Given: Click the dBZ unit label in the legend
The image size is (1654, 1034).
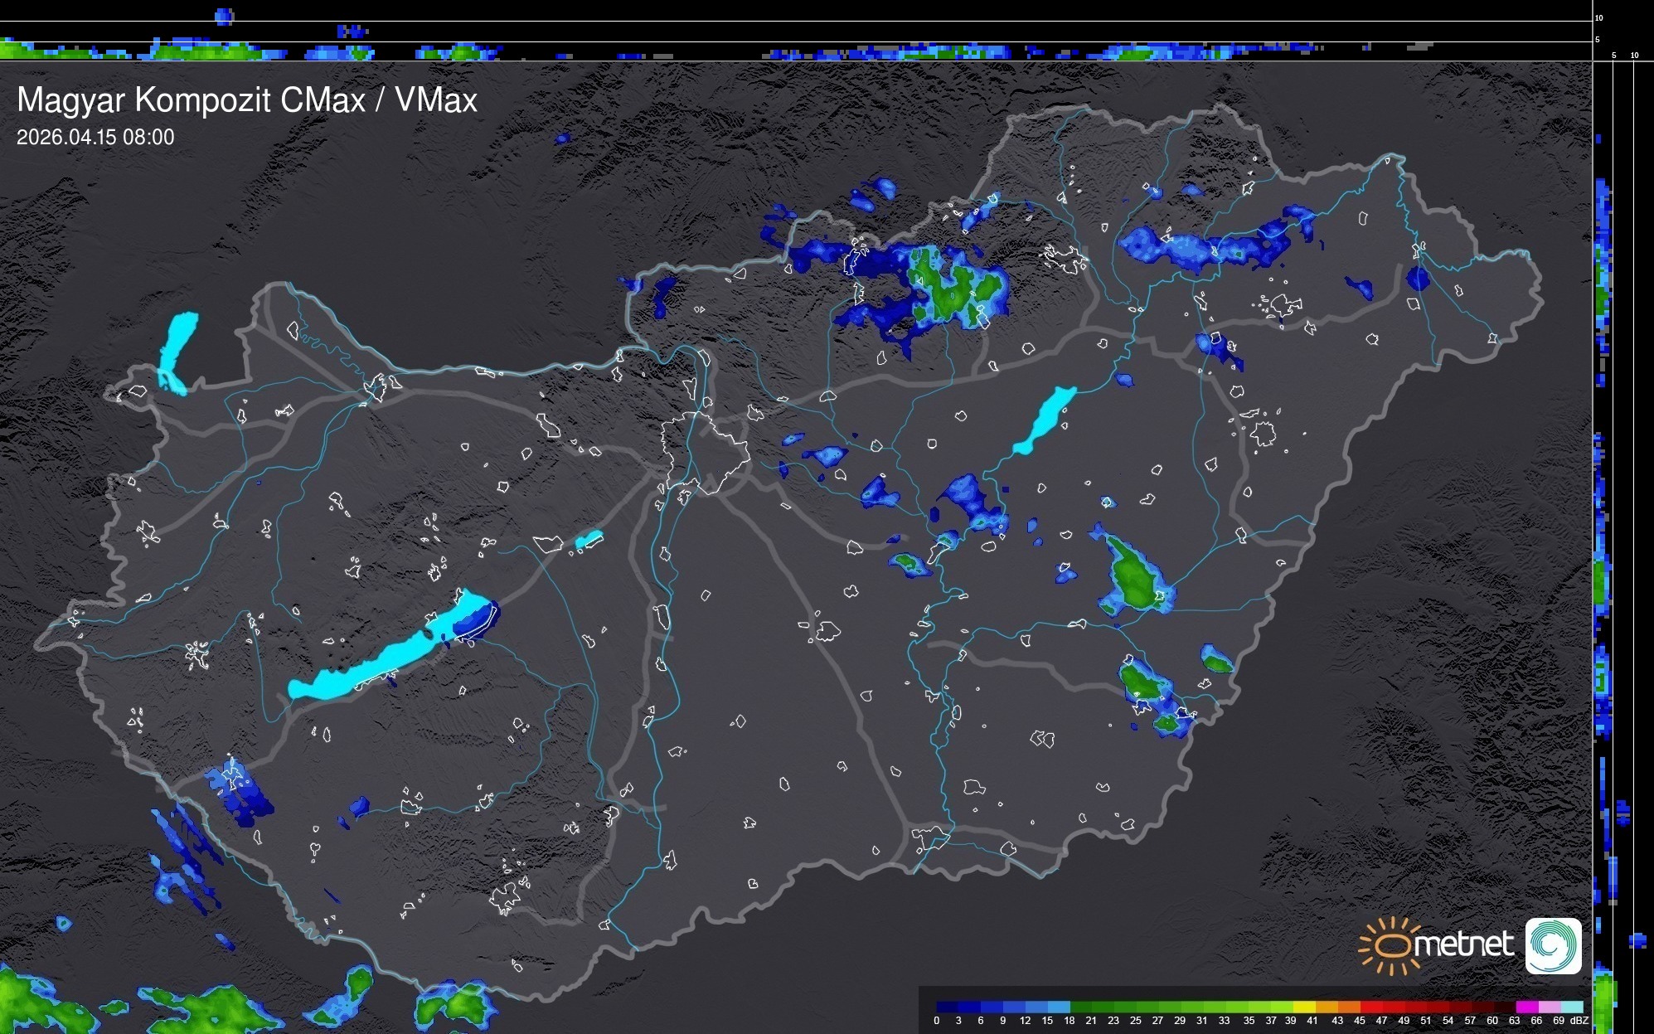Looking at the screenshot, I should tap(1579, 1021).
